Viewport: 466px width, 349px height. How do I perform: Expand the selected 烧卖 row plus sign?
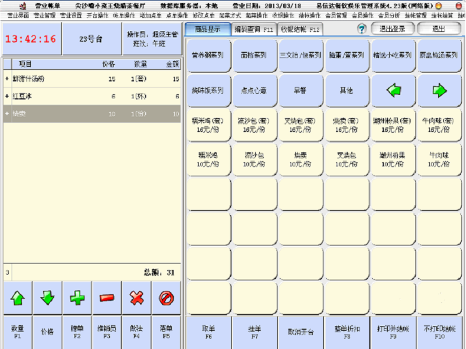(x=7, y=113)
